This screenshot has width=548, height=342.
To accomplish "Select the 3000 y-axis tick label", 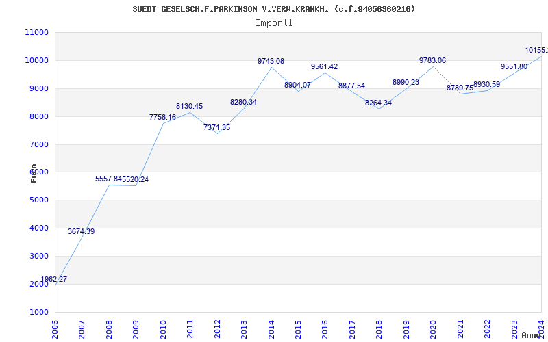I will tap(38, 256).
